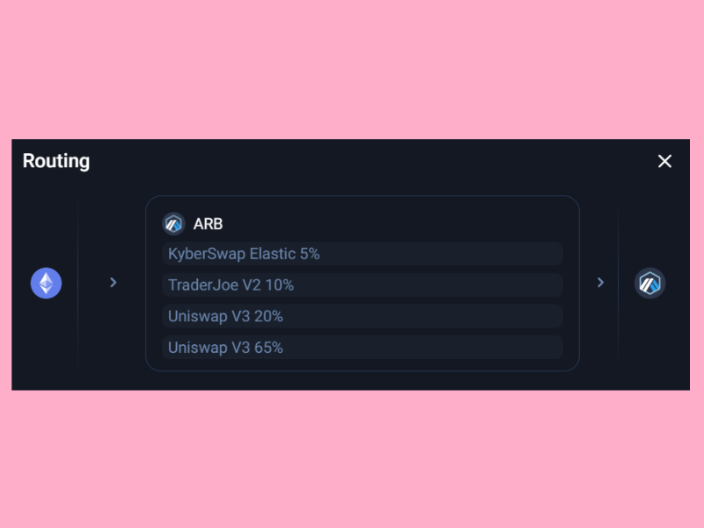704x528 pixels.
Task: Select the KyberSwap Elastic 5% route row
Action: point(362,253)
